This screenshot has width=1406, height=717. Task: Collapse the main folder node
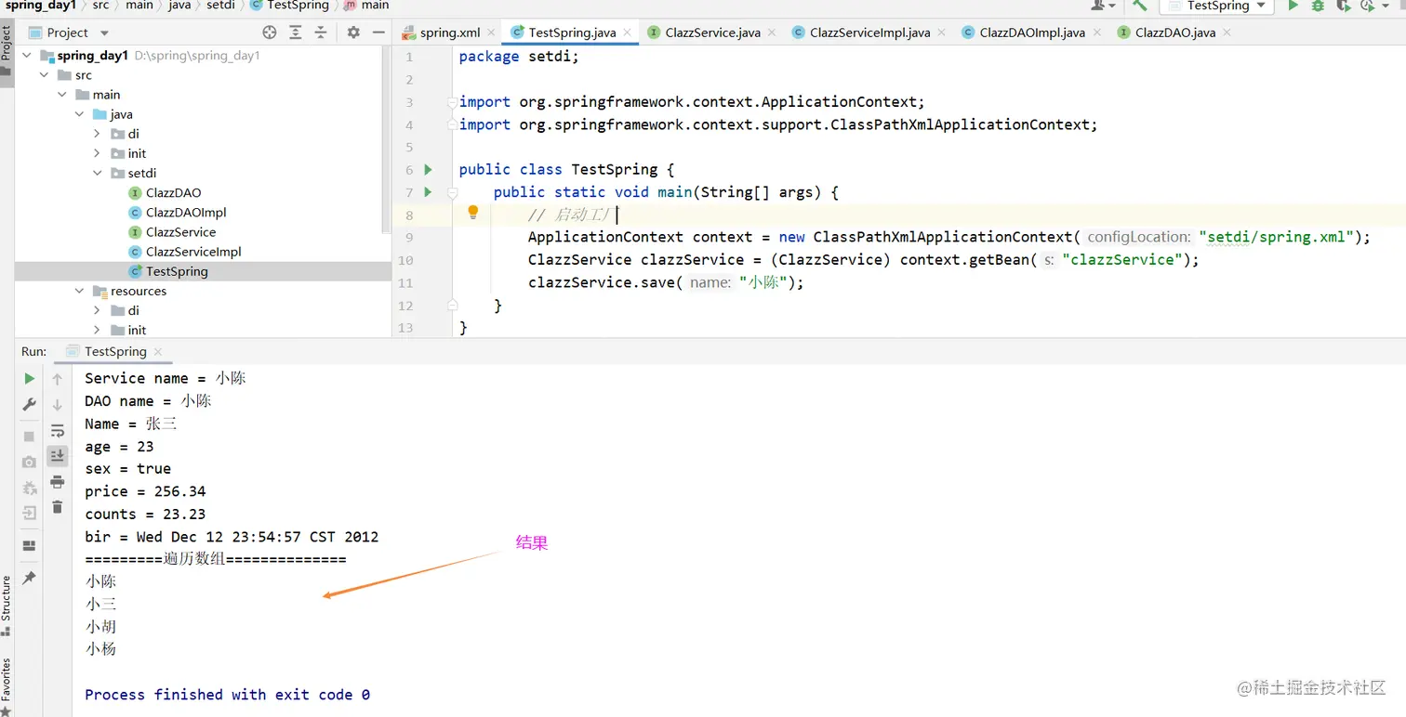[62, 95]
